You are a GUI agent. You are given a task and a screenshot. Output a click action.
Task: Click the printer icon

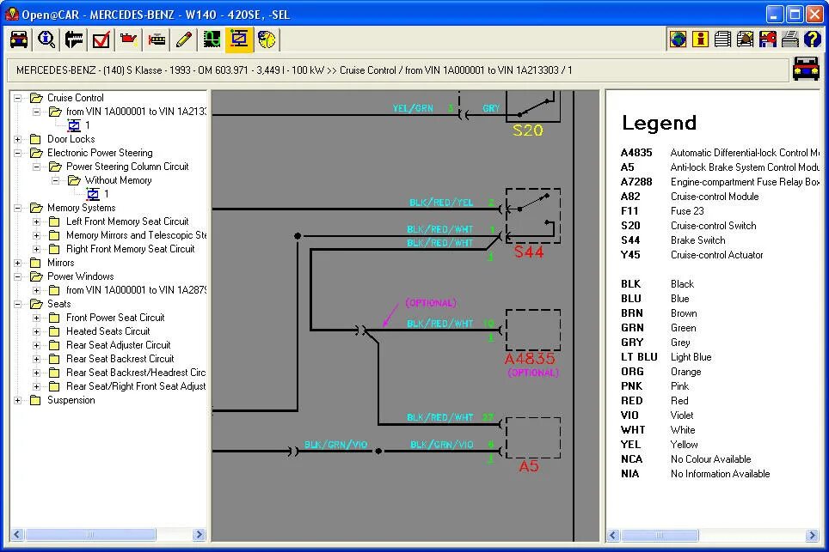790,39
